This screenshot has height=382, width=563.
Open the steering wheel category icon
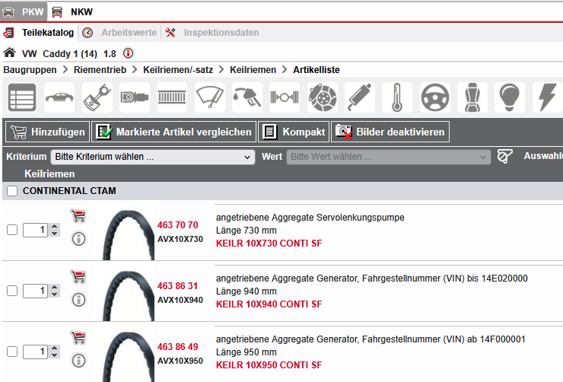coord(434,98)
